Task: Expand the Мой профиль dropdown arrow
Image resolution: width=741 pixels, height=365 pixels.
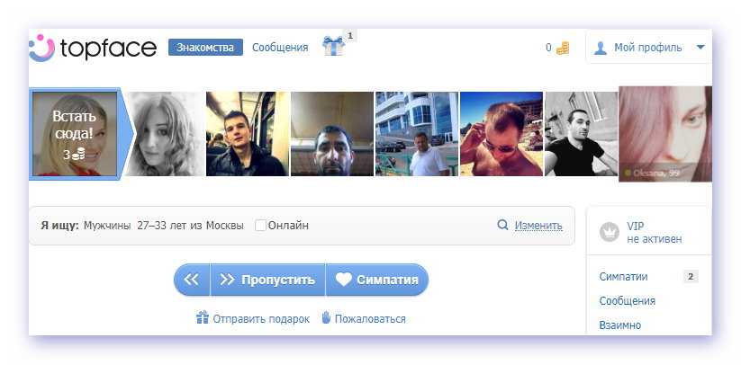Action: click(x=700, y=48)
